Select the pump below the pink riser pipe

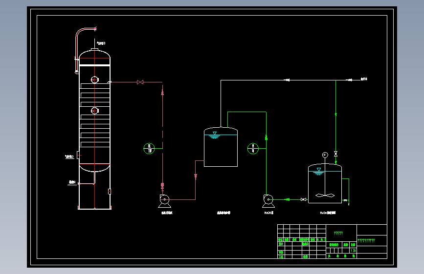point(164,201)
